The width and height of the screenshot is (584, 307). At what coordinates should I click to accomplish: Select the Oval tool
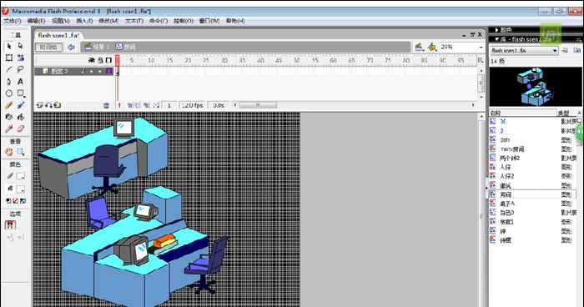point(9,93)
